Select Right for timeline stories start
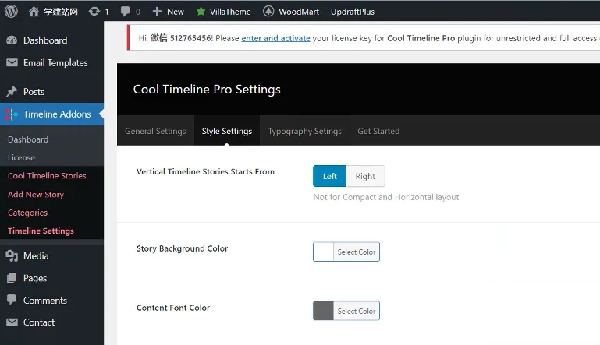600x345 pixels. point(365,176)
